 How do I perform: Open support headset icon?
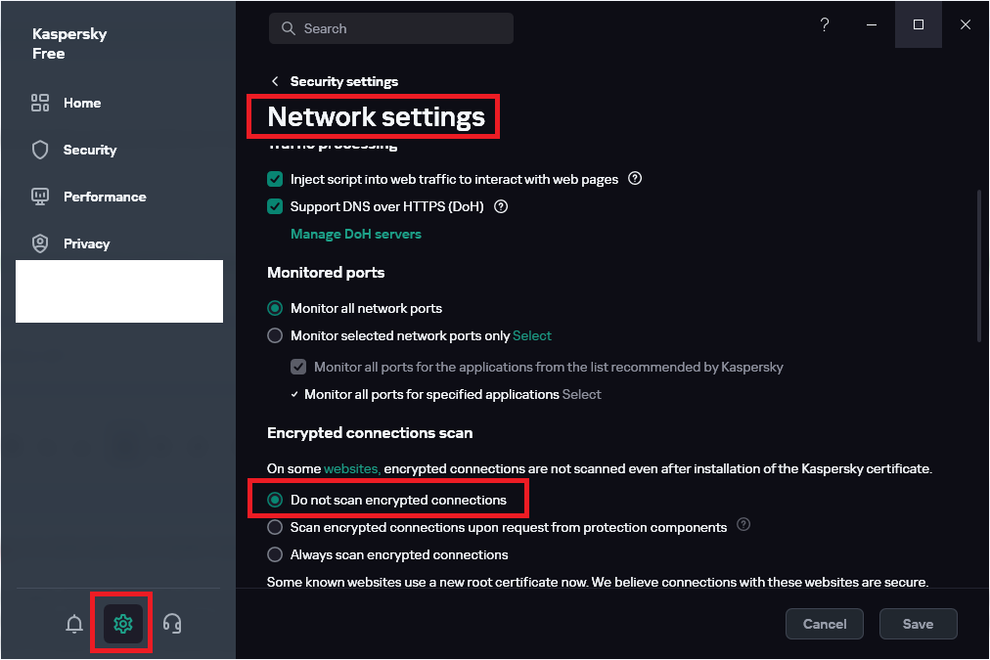click(x=172, y=624)
